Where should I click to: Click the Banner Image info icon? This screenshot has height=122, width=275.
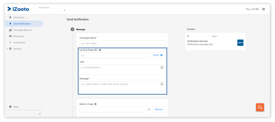click(x=95, y=104)
